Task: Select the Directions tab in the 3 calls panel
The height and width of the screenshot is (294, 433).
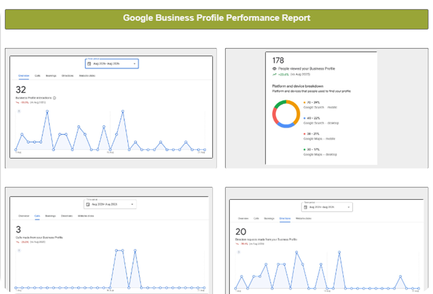Action: 67,216
